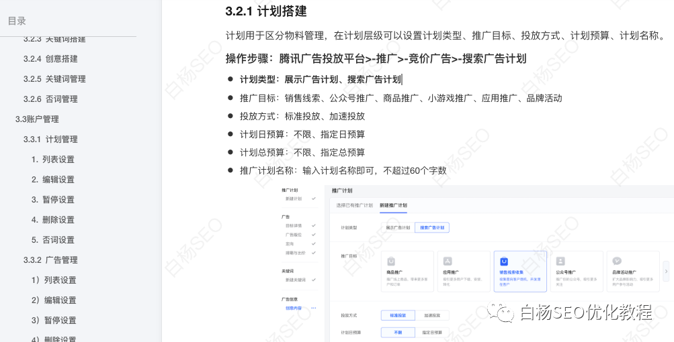
Task: Click the blue 销售线索收集 icon
Action: (x=504, y=262)
